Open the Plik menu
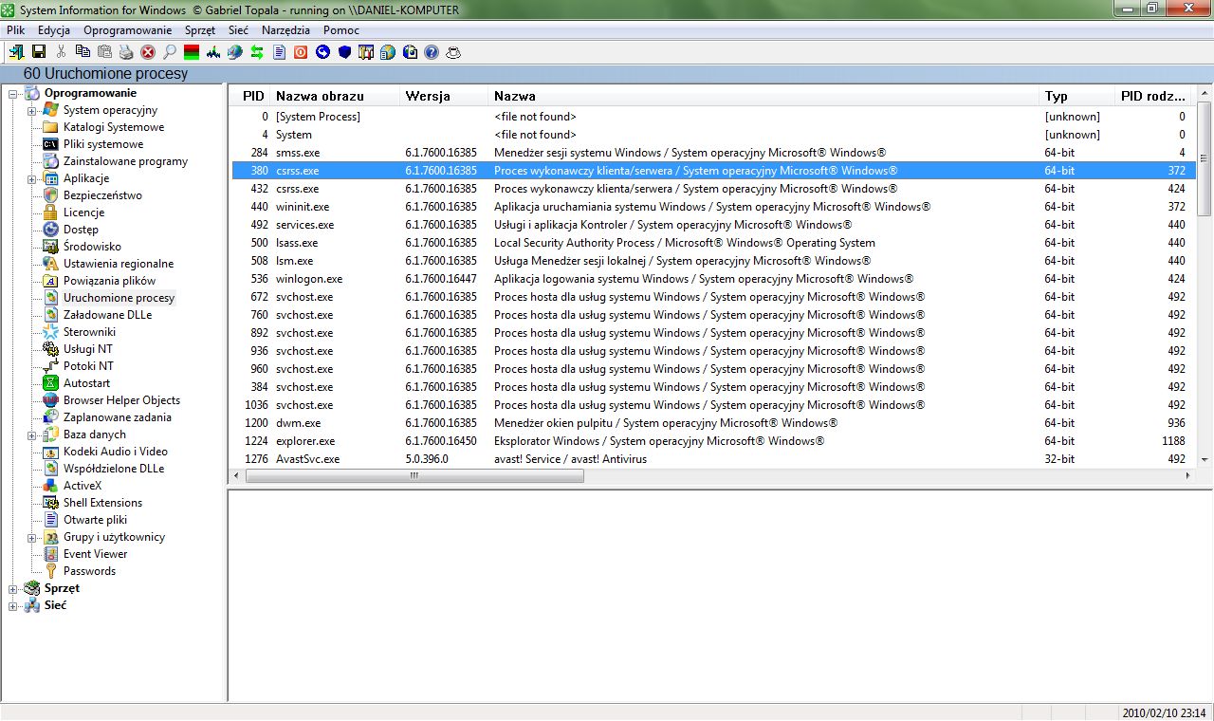The width and height of the screenshot is (1214, 721). 15,30
